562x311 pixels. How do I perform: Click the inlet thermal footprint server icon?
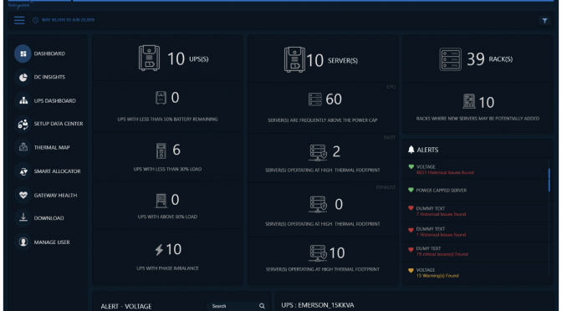pyautogui.click(x=318, y=153)
